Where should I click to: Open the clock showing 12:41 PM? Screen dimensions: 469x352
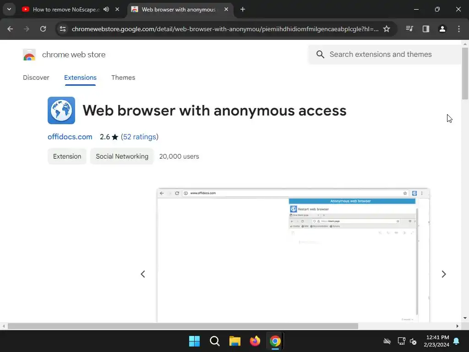pyautogui.click(x=436, y=341)
